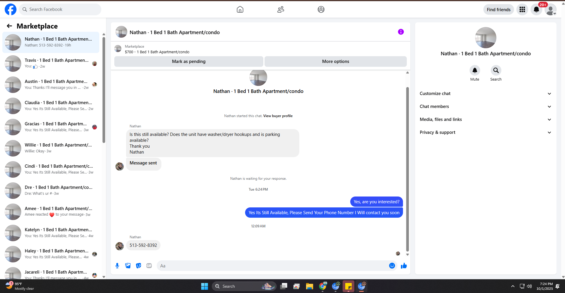Show hidden system tray icons
This screenshot has width=565, height=293.
(513, 286)
